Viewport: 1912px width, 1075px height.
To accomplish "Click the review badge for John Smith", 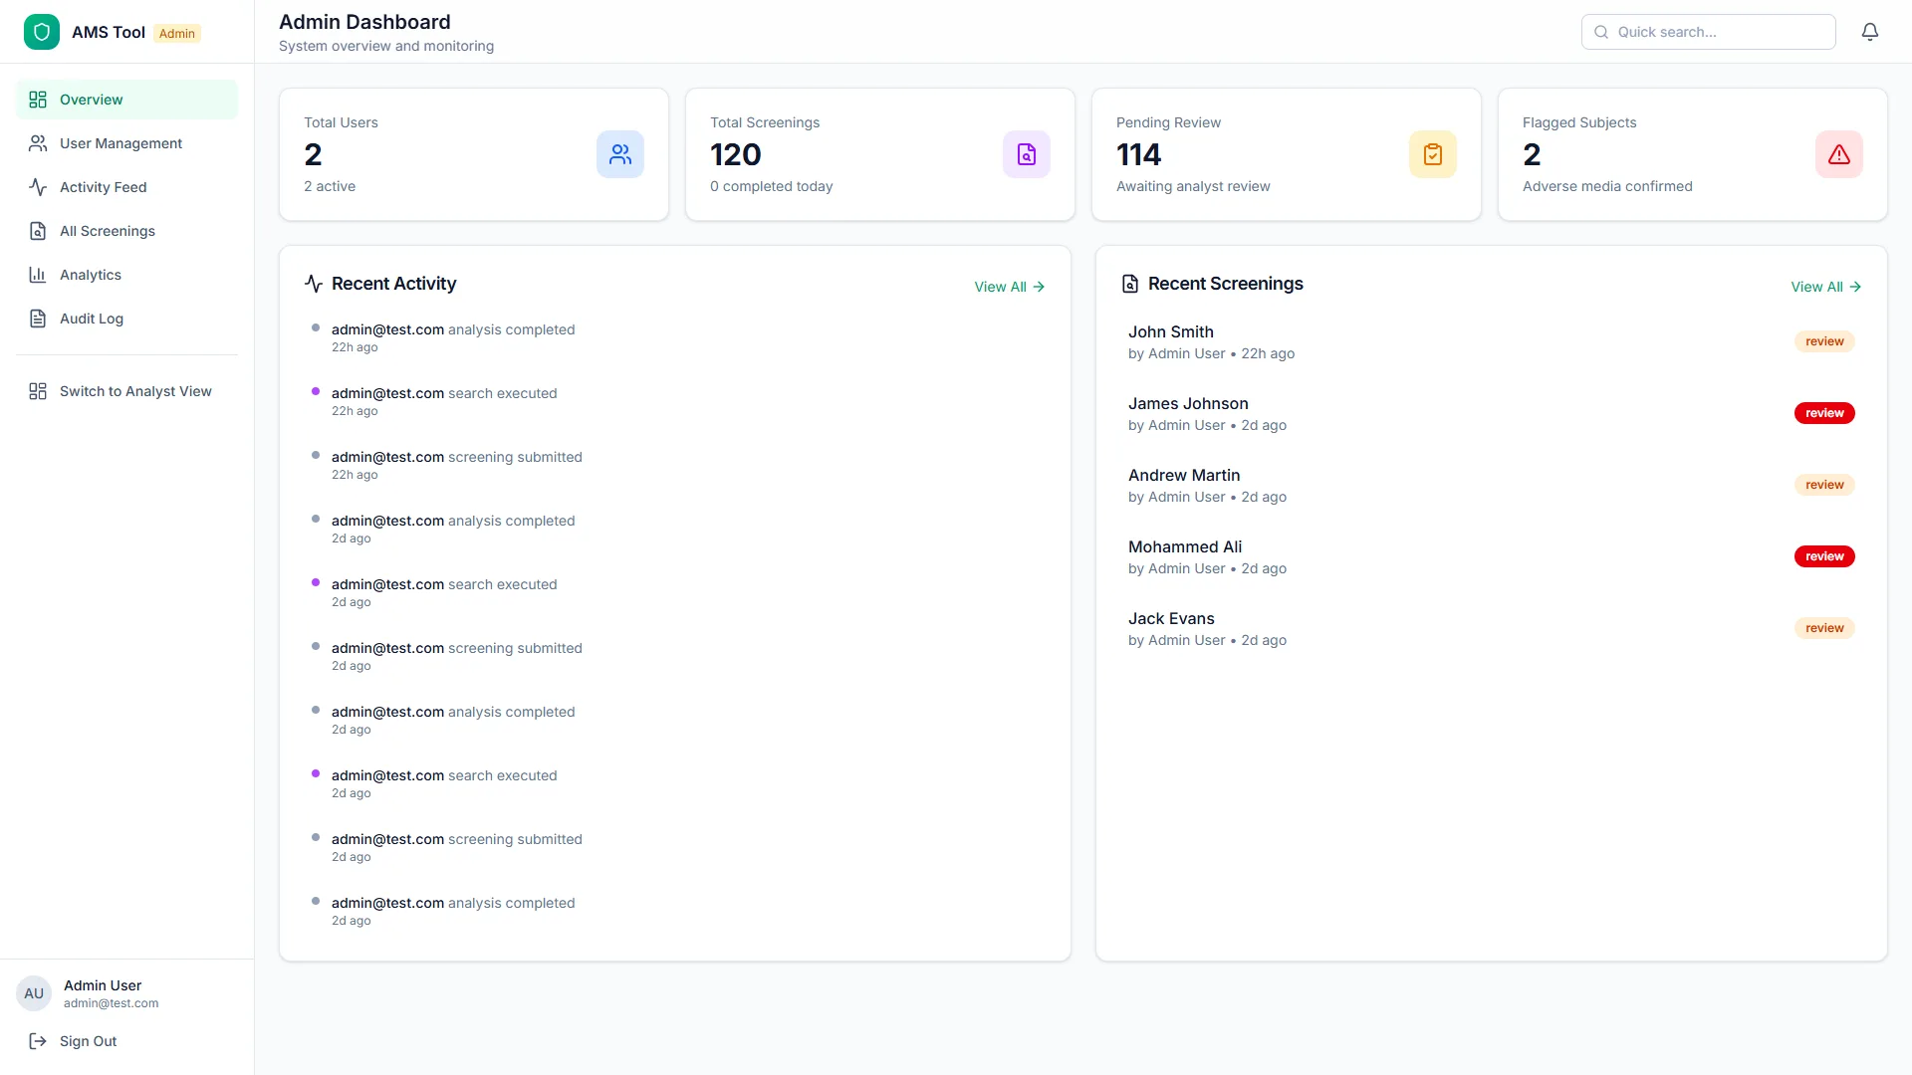I will tap(1824, 341).
